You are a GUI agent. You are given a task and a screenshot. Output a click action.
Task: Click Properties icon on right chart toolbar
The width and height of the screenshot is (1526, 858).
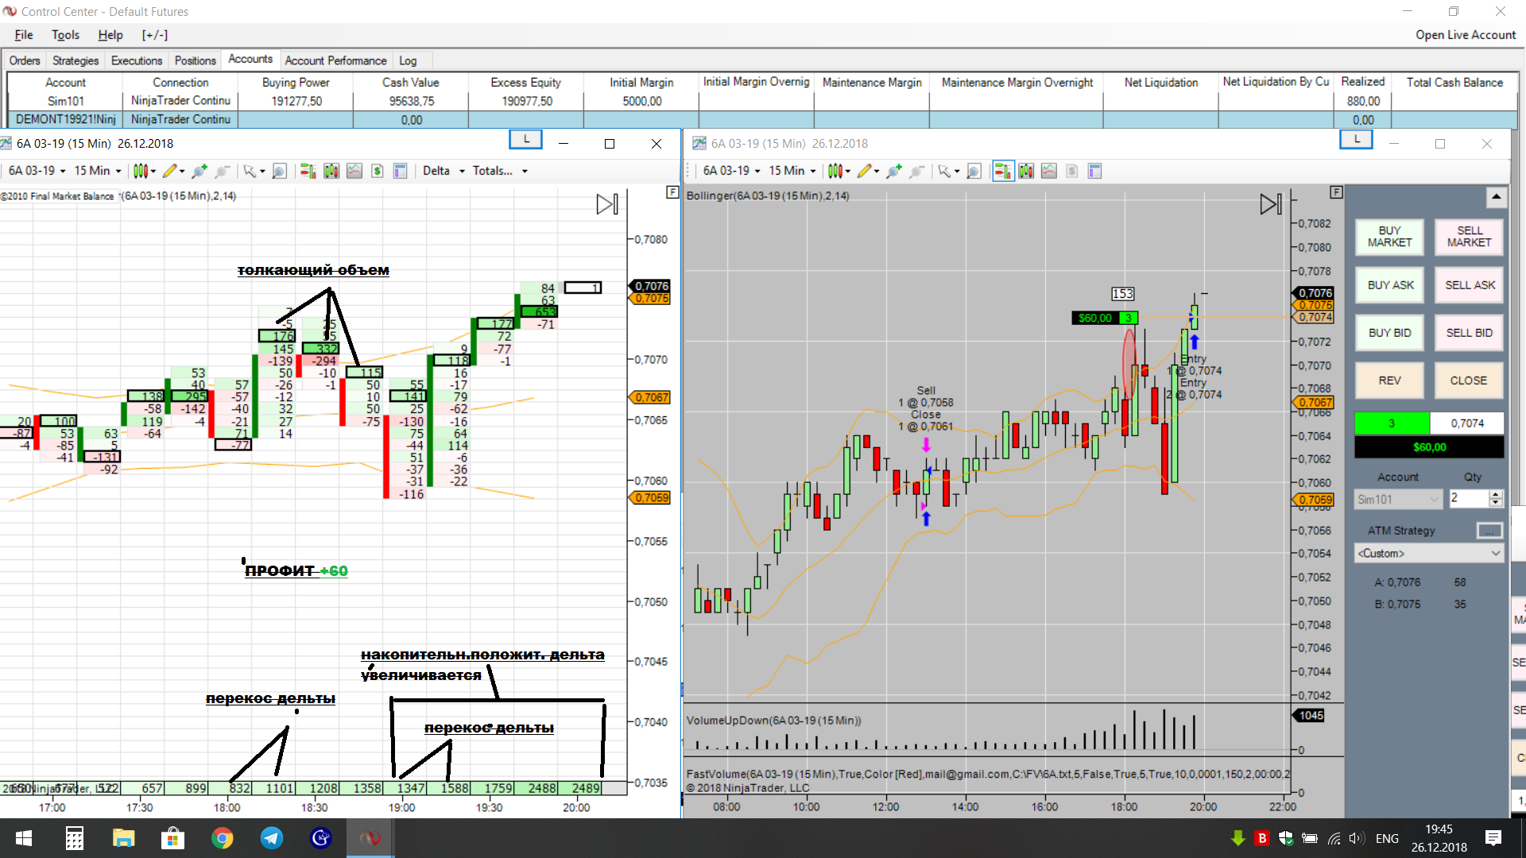[1094, 171]
